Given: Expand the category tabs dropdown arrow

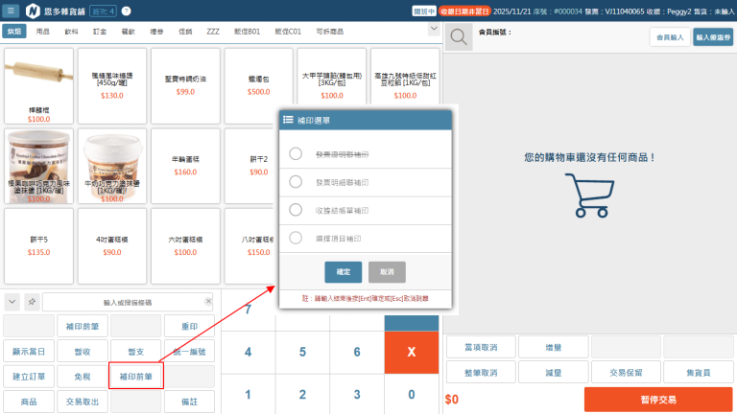Looking at the screenshot, I should point(433,30).
